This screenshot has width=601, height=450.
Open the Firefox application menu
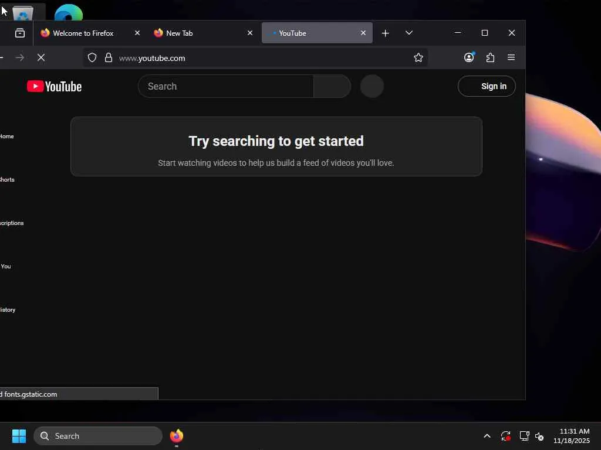click(x=511, y=57)
